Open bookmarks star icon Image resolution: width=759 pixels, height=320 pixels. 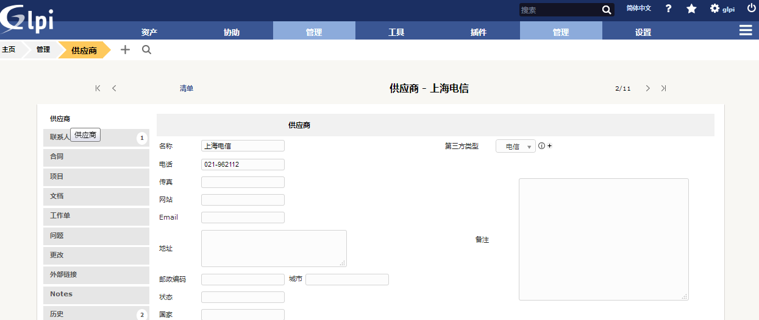point(691,9)
